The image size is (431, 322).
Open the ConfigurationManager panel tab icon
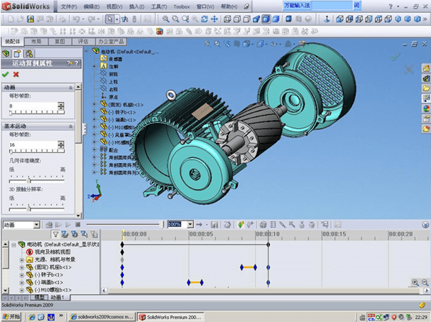point(29,53)
